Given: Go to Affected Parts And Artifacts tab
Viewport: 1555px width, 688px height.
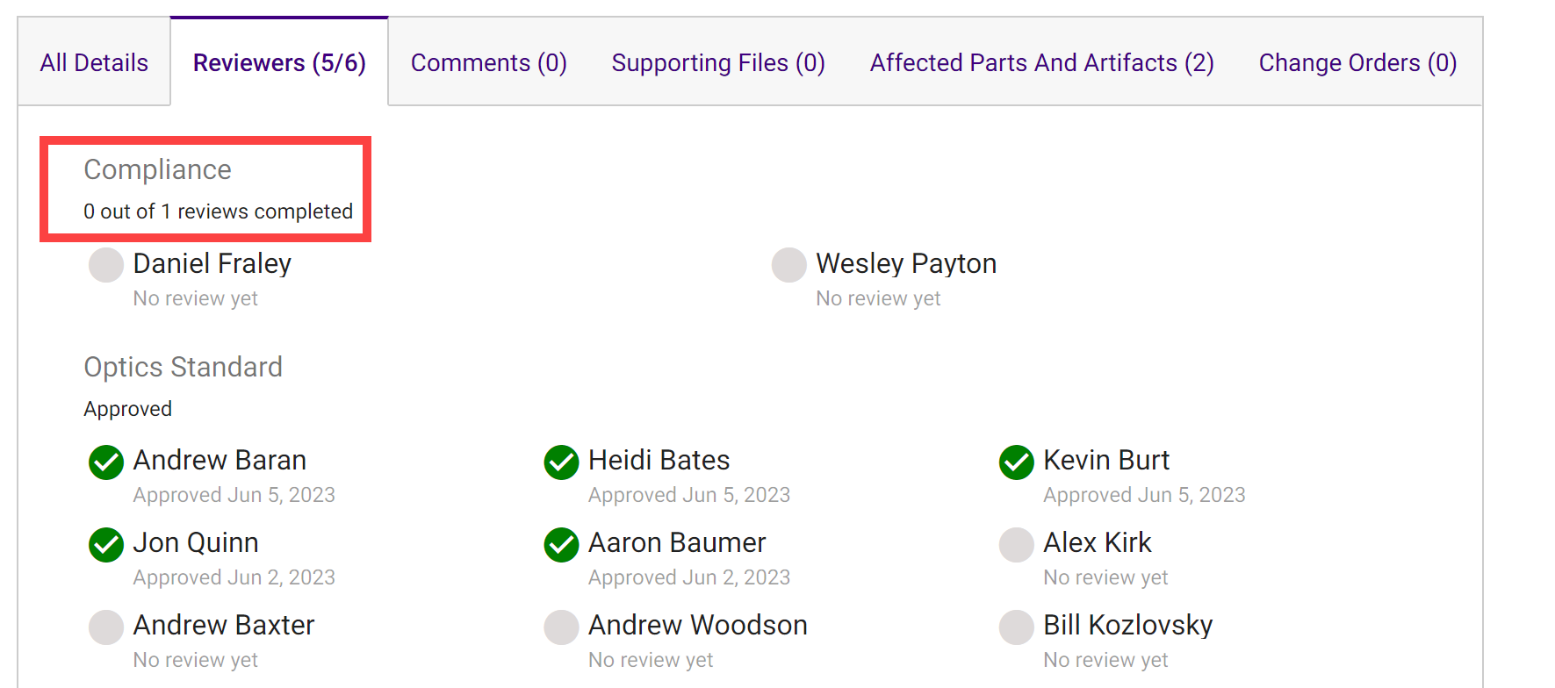Looking at the screenshot, I should (x=1041, y=63).
